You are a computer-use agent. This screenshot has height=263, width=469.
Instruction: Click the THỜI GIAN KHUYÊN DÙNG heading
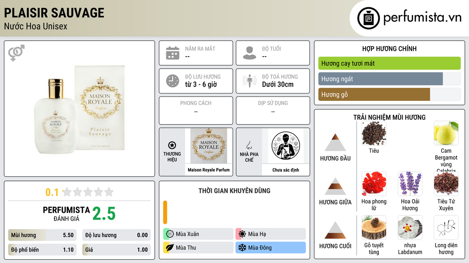coord(234,190)
